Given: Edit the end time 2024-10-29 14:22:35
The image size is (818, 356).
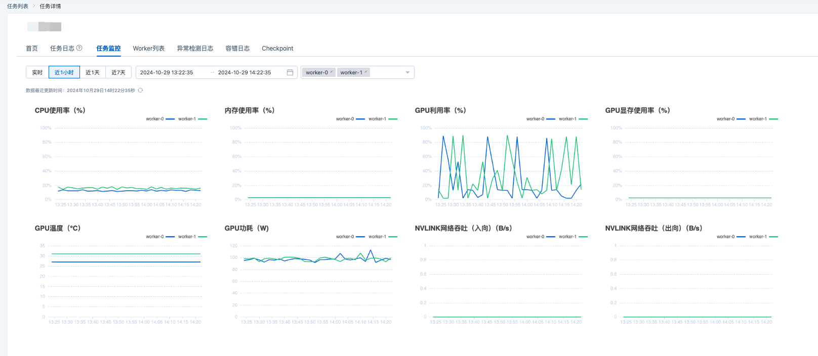Looking at the screenshot, I should (244, 72).
